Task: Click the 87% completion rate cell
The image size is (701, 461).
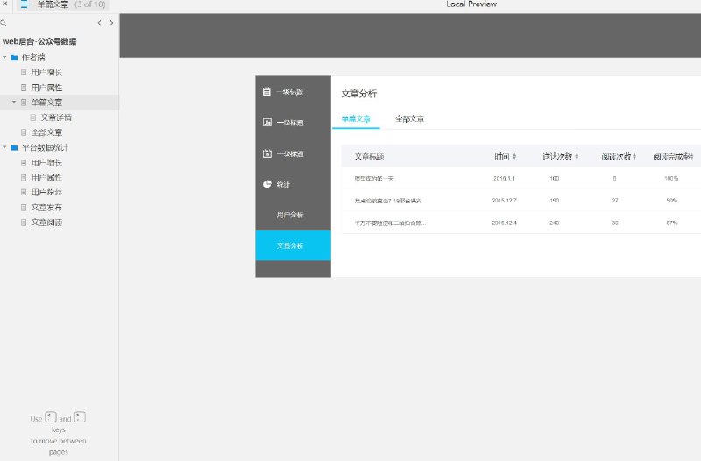Action: click(x=672, y=223)
